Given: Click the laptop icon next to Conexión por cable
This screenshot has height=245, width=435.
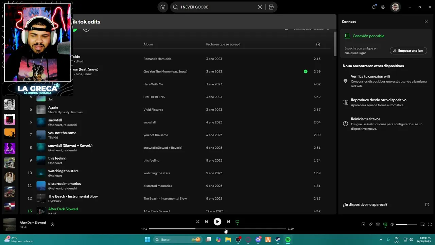Looking at the screenshot, I should click(x=347, y=36).
